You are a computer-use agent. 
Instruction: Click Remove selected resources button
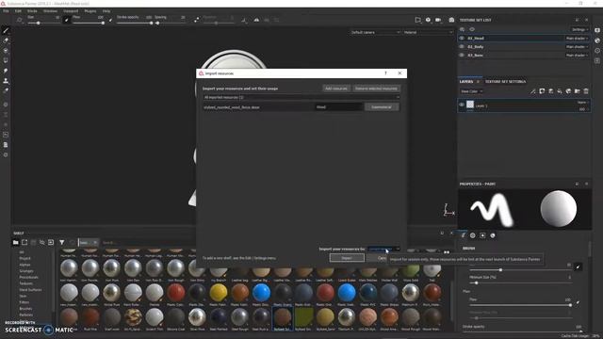376,89
